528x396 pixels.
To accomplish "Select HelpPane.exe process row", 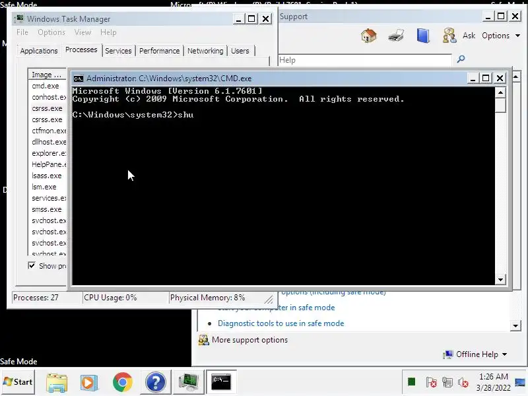I will 47,164.
